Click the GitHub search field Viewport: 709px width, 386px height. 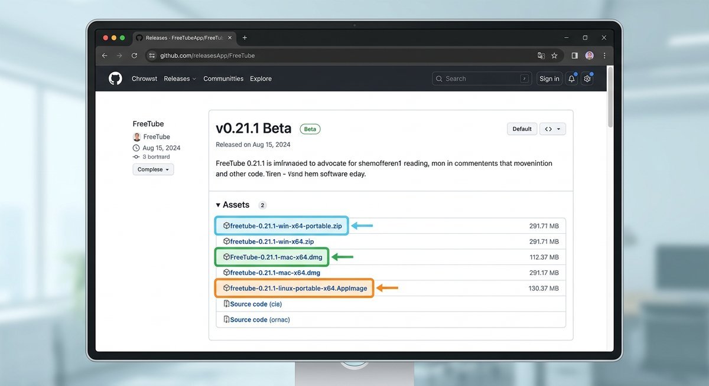[x=482, y=78]
